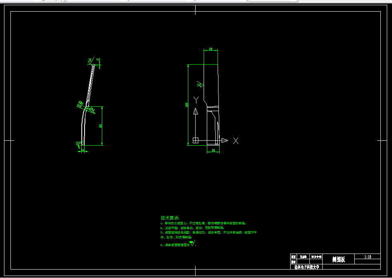392x278 pixels.
Task: Select the scale value 1:10
Action: pyautogui.click(x=368, y=257)
